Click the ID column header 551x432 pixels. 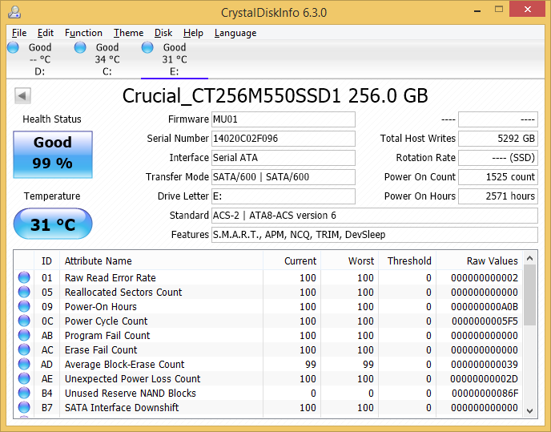click(x=46, y=261)
